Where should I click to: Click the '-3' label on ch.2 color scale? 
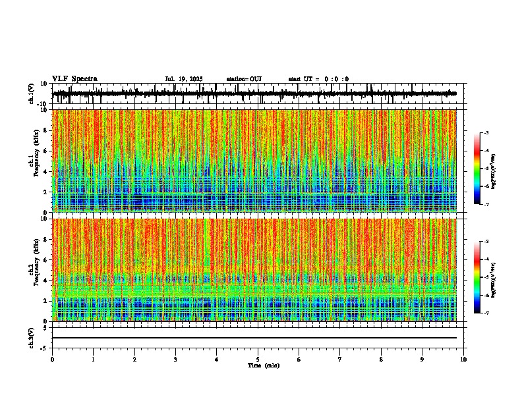tap(486, 242)
